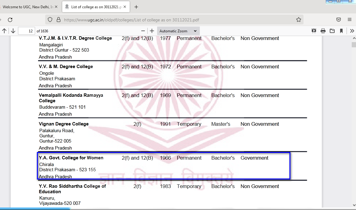The height and width of the screenshot is (210, 356).
Task: Click the zoom in plus button
Action: coord(152,31)
